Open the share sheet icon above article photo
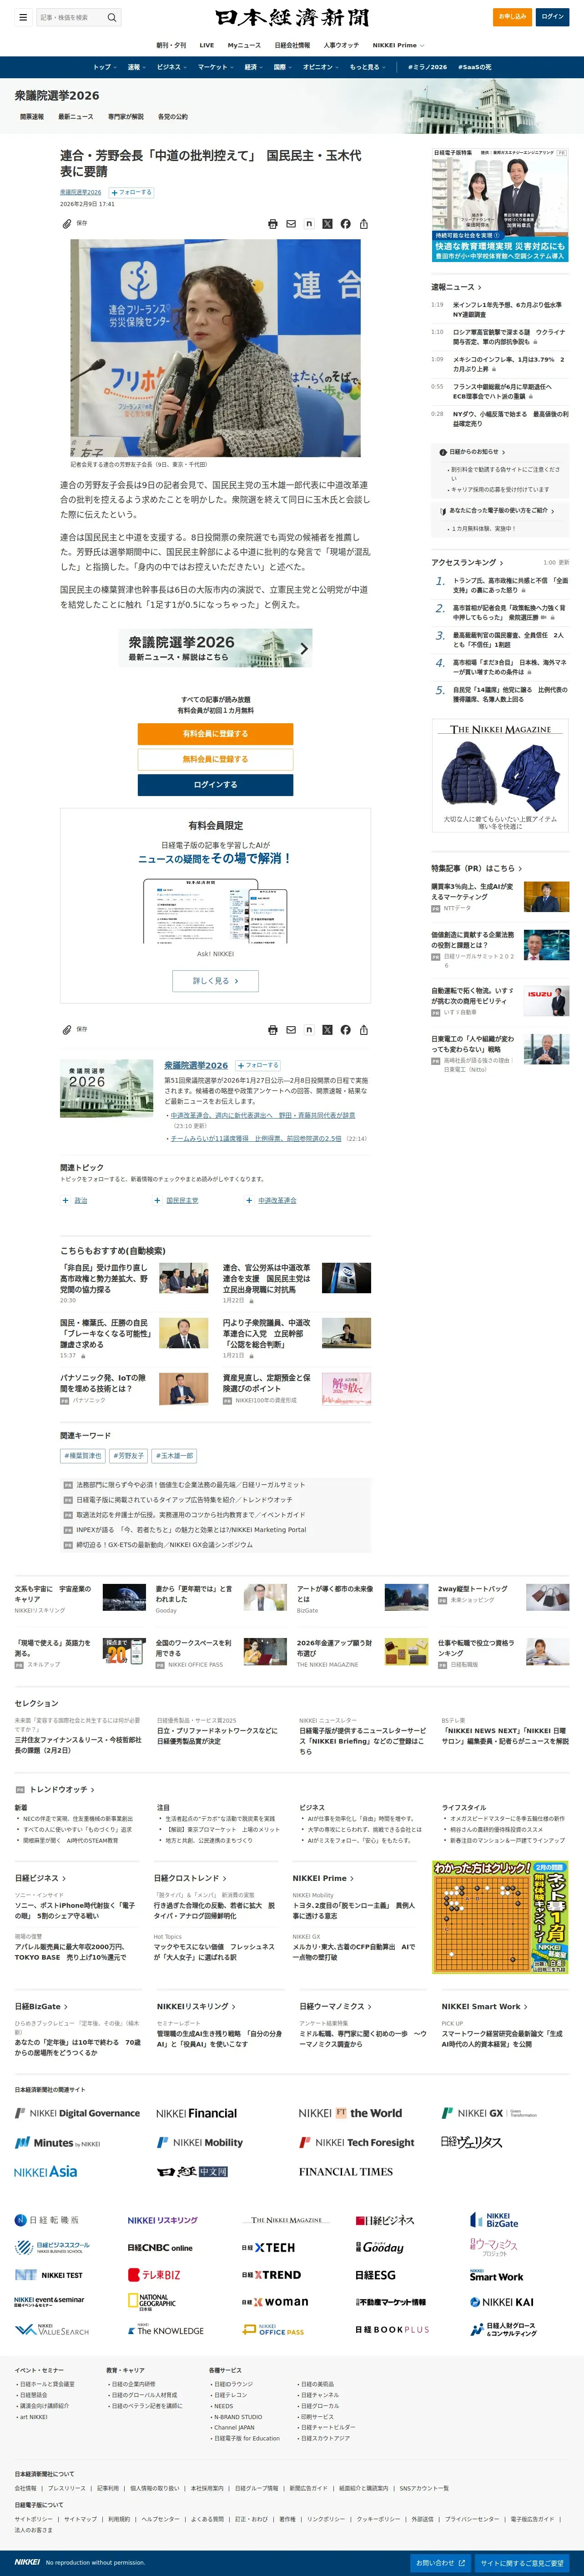Viewport: 584px width, 2576px height. click(x=364, y=224)
